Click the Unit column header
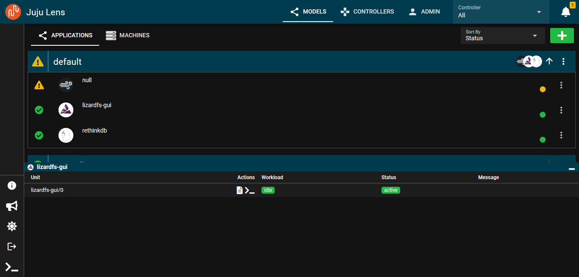 [36, 177]
